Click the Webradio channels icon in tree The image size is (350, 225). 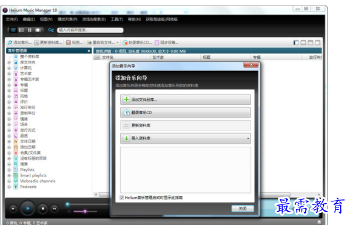coord(16,181)
